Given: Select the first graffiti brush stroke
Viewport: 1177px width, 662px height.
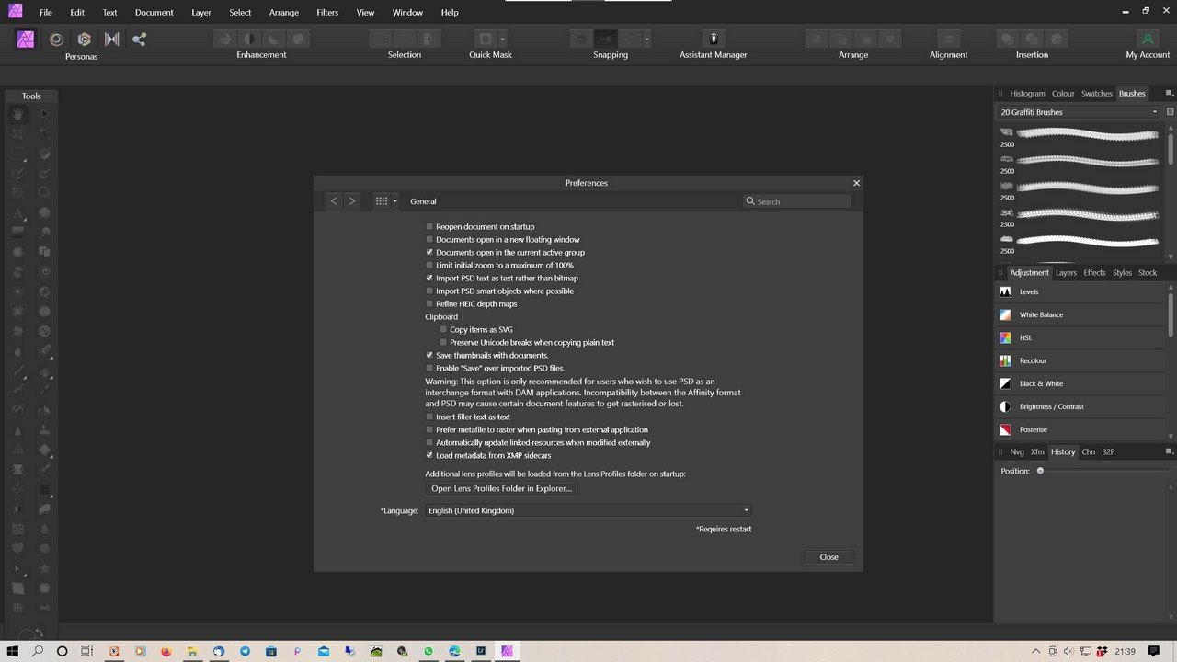Looking at the screenshot, I should tap(1086, 134).
